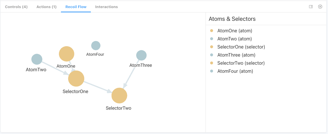Screen dimensions: 328x134
Task: Click the orange dot beside SelectorTwo (selector)
Action: click(212, 63)
